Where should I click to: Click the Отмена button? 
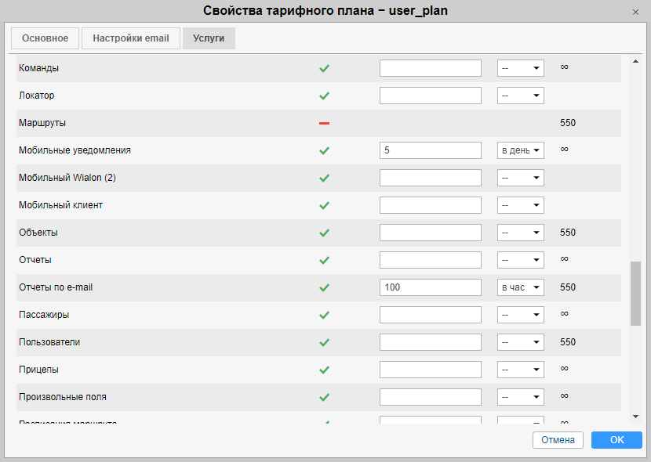[558, 440]
